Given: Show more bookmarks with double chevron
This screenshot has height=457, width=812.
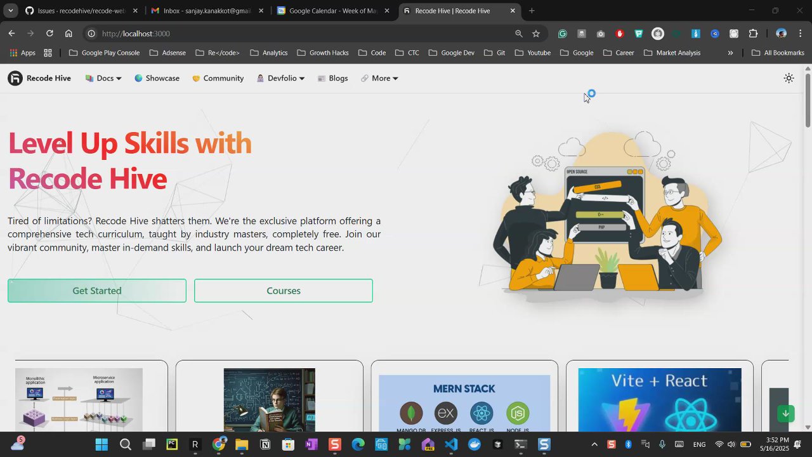Looking at the screenshot, I should (x=730, y=53).
